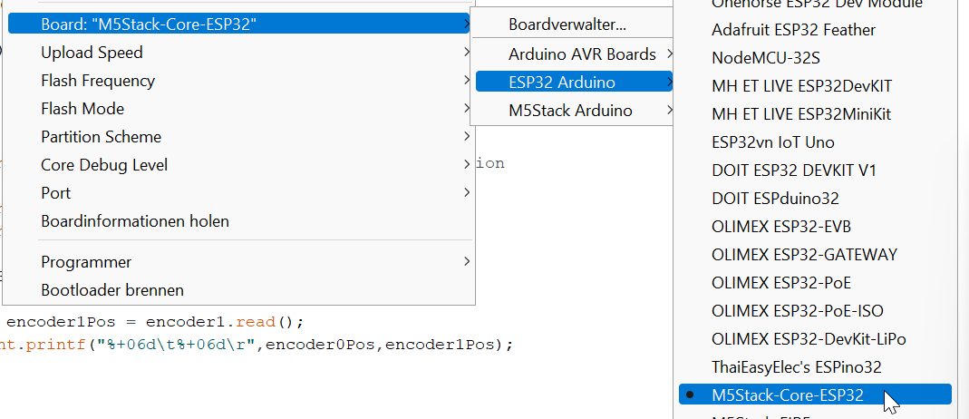Open the Port submenu

[x=239, y=193]
